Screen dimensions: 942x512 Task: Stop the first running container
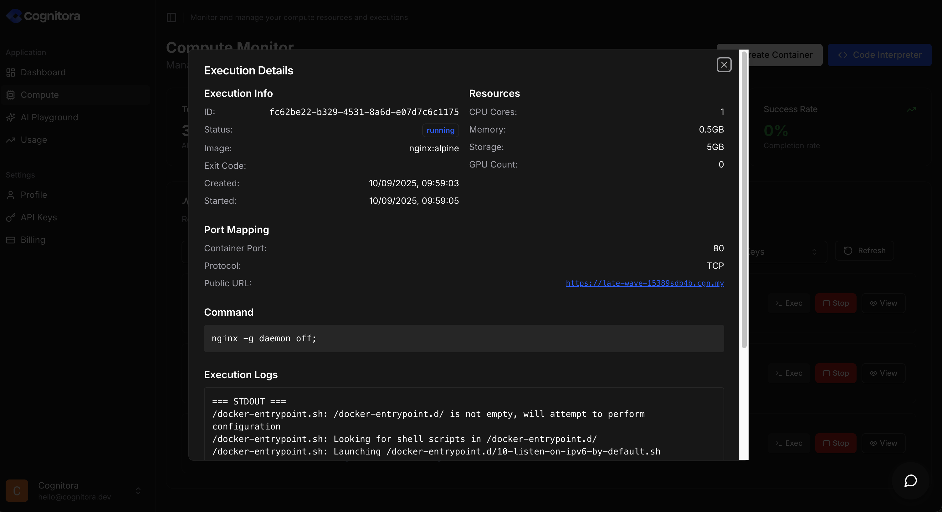tap(836, 303)
